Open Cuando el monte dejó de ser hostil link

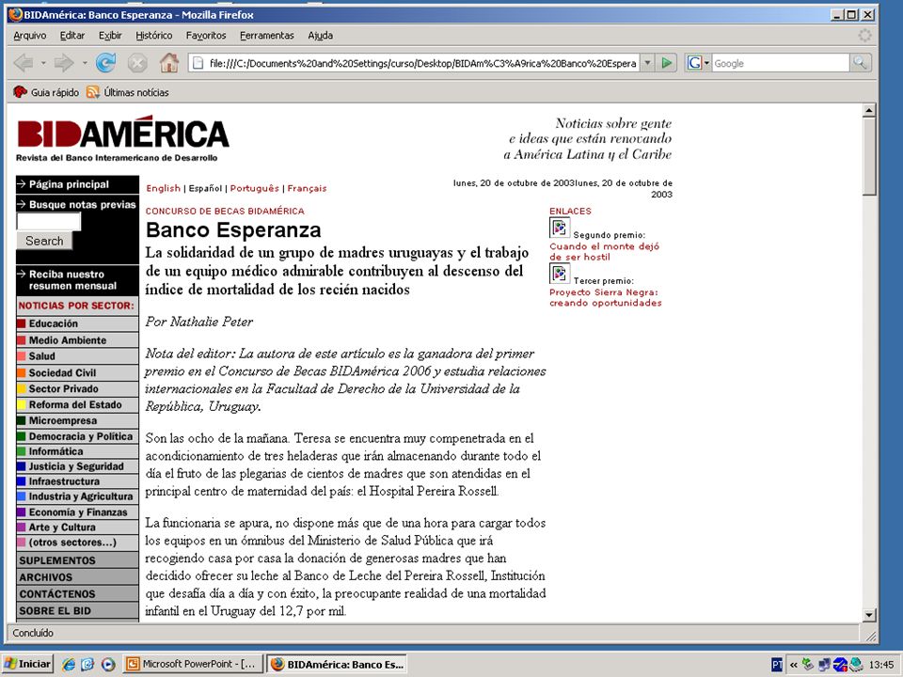pos(604,252)
